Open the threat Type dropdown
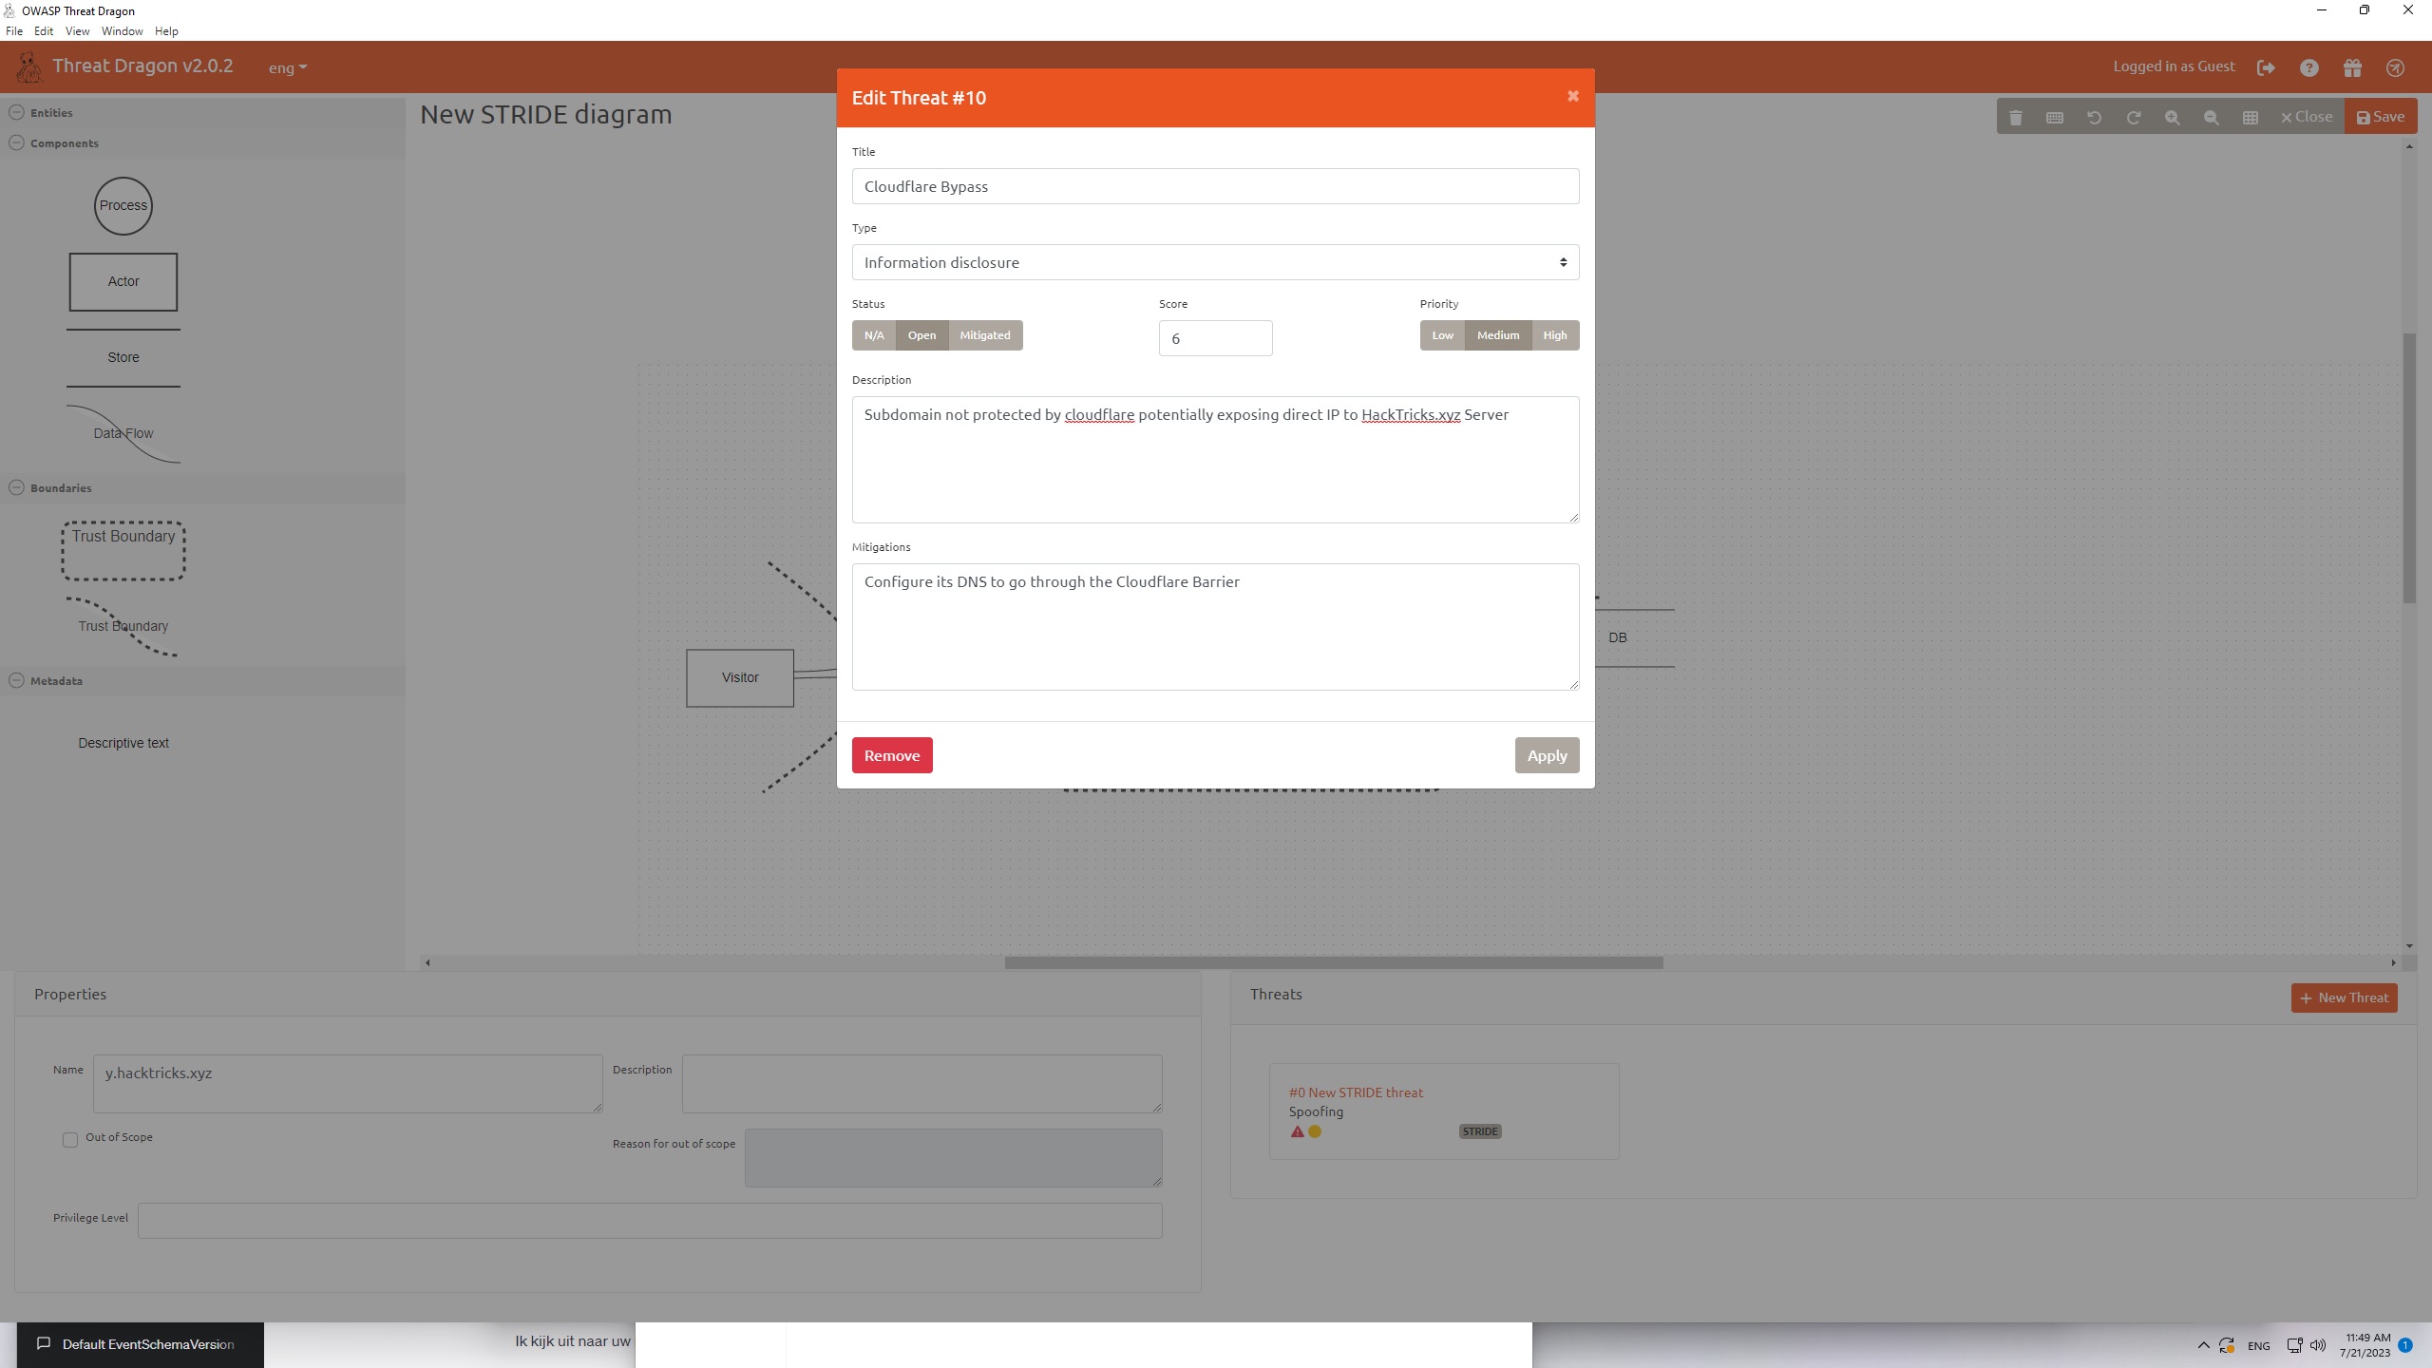This screenshot has height=1368, width=2432. point(1214,262)
